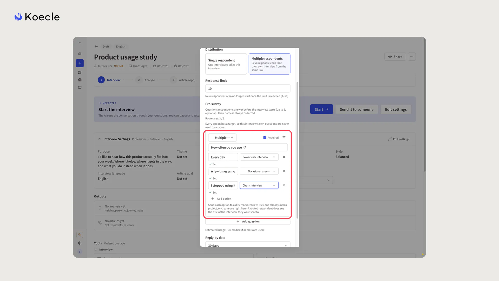Viewport: 499px width, 281px height.
Task: Click the English language tag
Action: [121, 47]
